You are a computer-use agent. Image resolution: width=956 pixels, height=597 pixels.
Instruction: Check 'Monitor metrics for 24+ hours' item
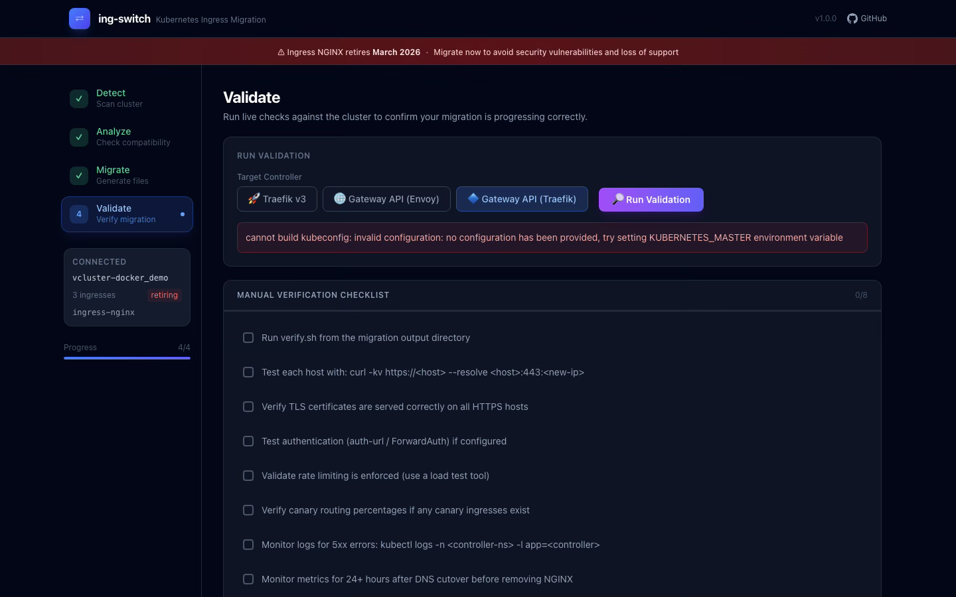(x=248, y=579)
